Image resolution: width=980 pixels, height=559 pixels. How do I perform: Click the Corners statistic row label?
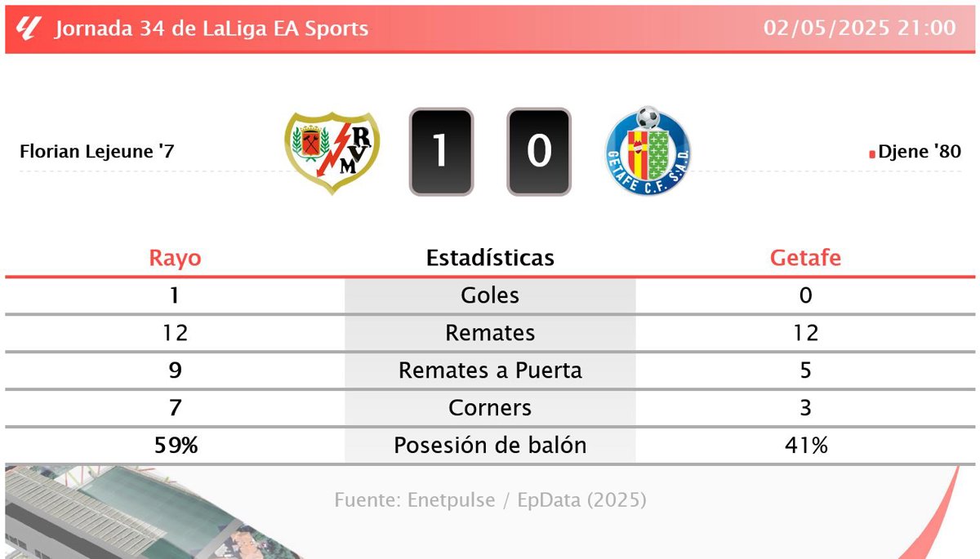(x=490, y=408)
